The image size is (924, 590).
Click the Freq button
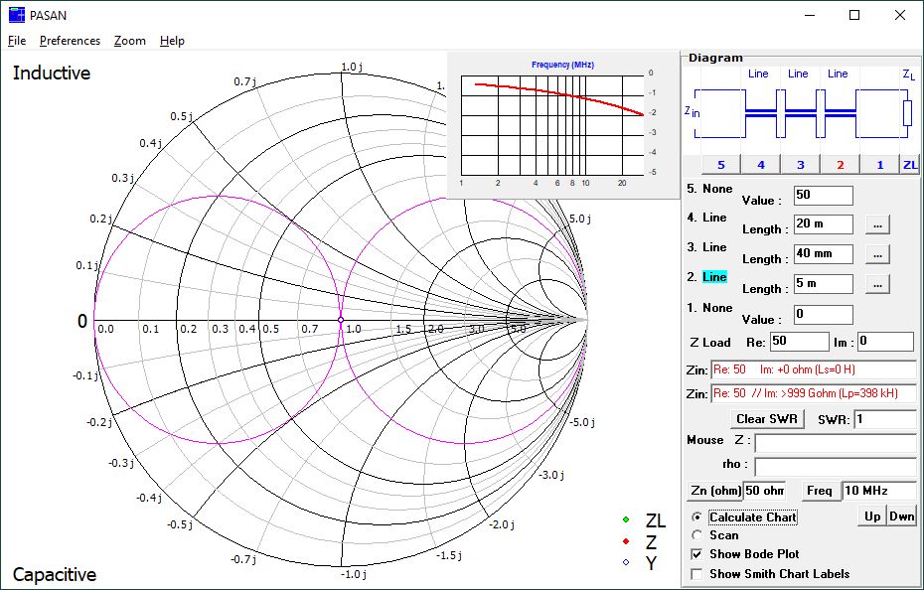(x=819, y=491)
